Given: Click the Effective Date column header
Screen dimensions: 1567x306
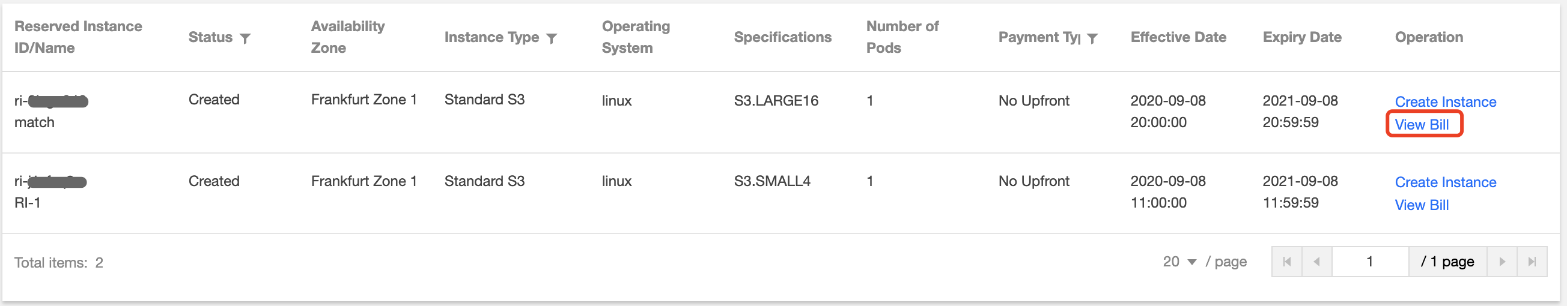Looking at the screenshot, I should (1178, 37).
